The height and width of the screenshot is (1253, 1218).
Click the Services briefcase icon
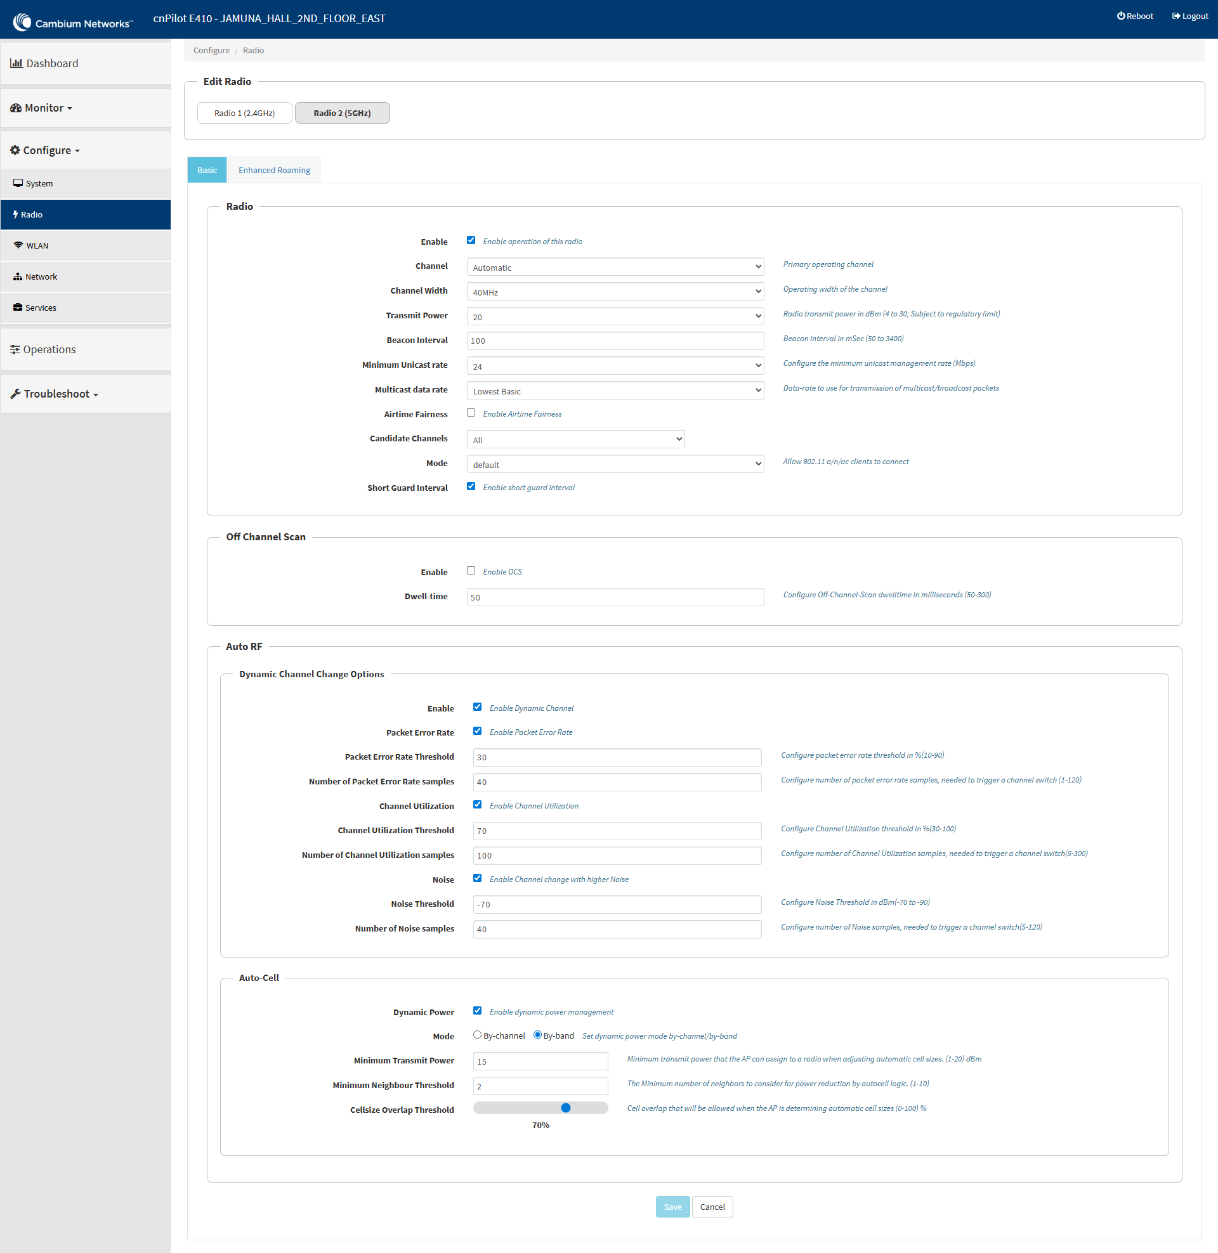tap(18, 308)
